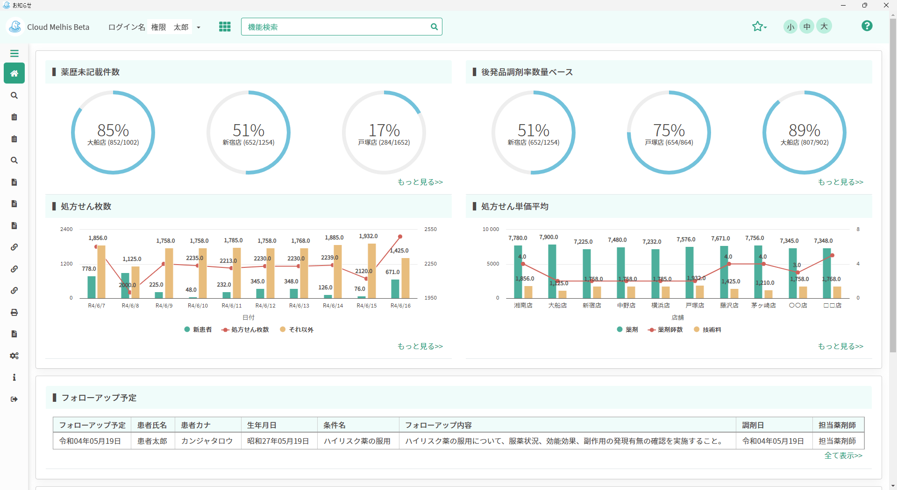Set font size to 小
This screenshot has width=897, height=490.
[790, 27]
